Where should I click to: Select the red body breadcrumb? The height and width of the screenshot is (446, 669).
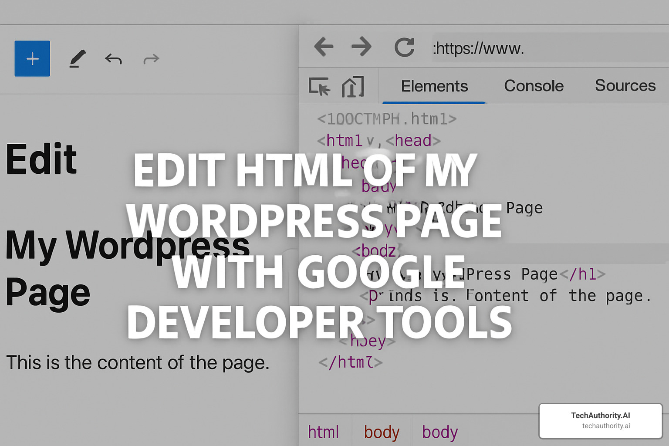(382, 432)
